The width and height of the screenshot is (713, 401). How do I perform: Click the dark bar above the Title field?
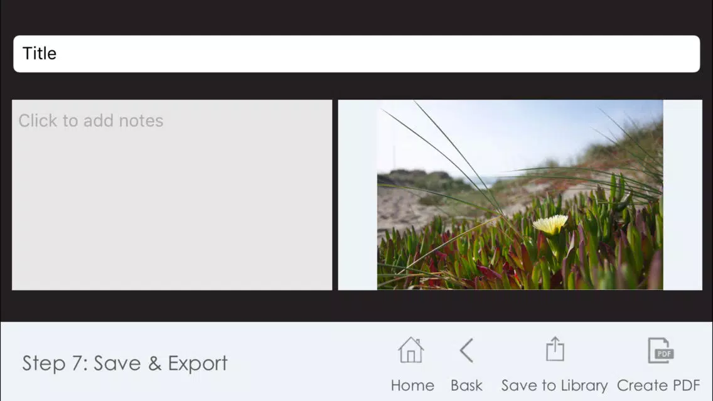click(356, 18)
